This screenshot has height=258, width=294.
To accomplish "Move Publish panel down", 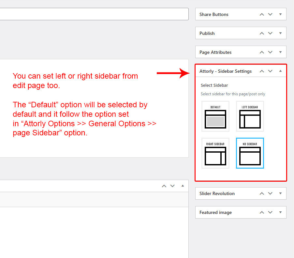I will pyautogui.click(x=270, y=33).
